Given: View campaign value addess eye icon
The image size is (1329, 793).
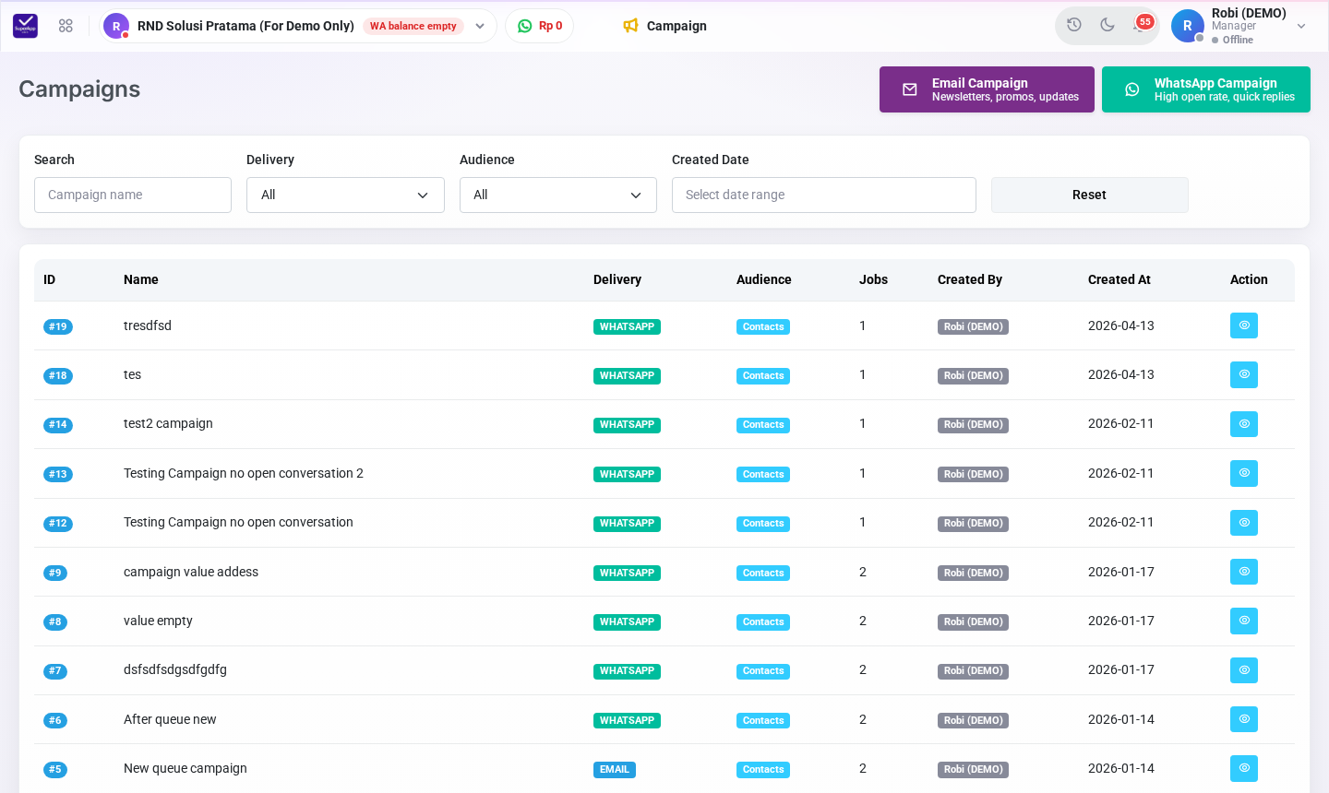Looking at the screenshot, I should pyautogui.click(x=1244, y=572).
